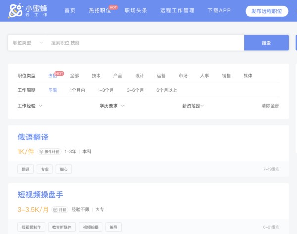Viewport: 297px width, 234px height.
Task: Click the 6-21发布 date text
Action: coord(271,227)
